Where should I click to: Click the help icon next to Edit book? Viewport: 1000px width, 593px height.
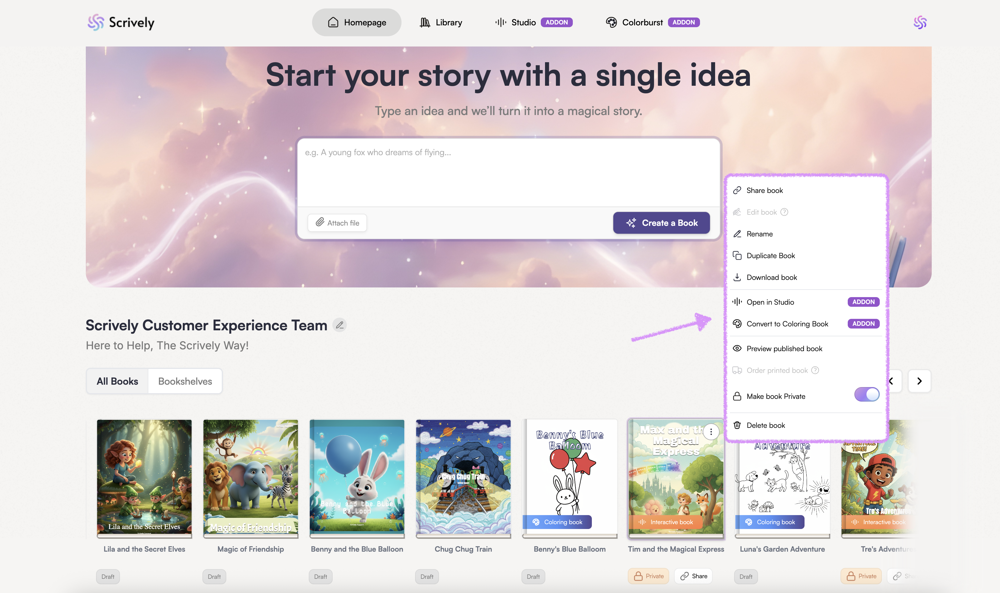coord(785,212)
